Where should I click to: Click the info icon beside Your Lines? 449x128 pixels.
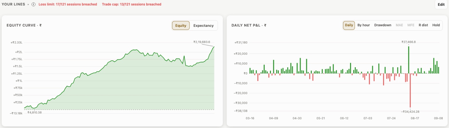coord(34,4)
